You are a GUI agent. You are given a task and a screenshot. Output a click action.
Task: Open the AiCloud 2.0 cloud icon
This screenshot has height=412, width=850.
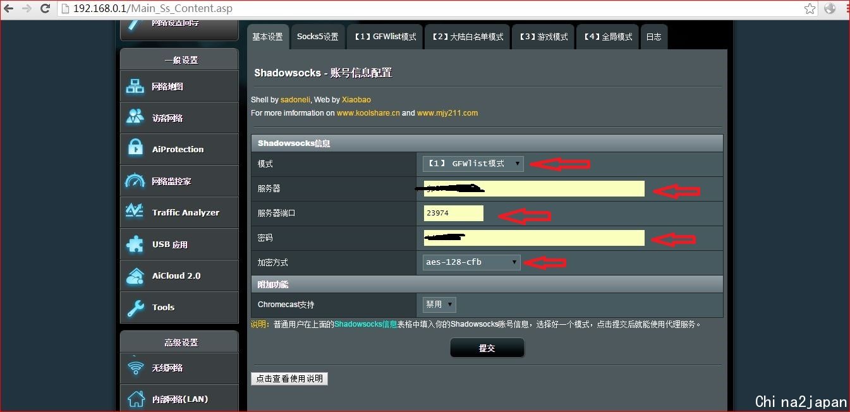pos(135,276)
